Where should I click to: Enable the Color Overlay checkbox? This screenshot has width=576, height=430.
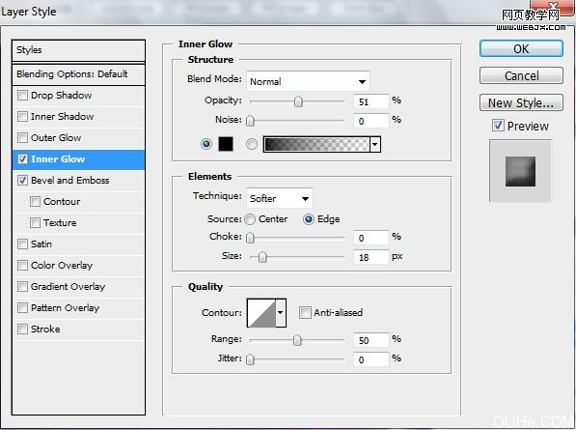tap(23, 265)
